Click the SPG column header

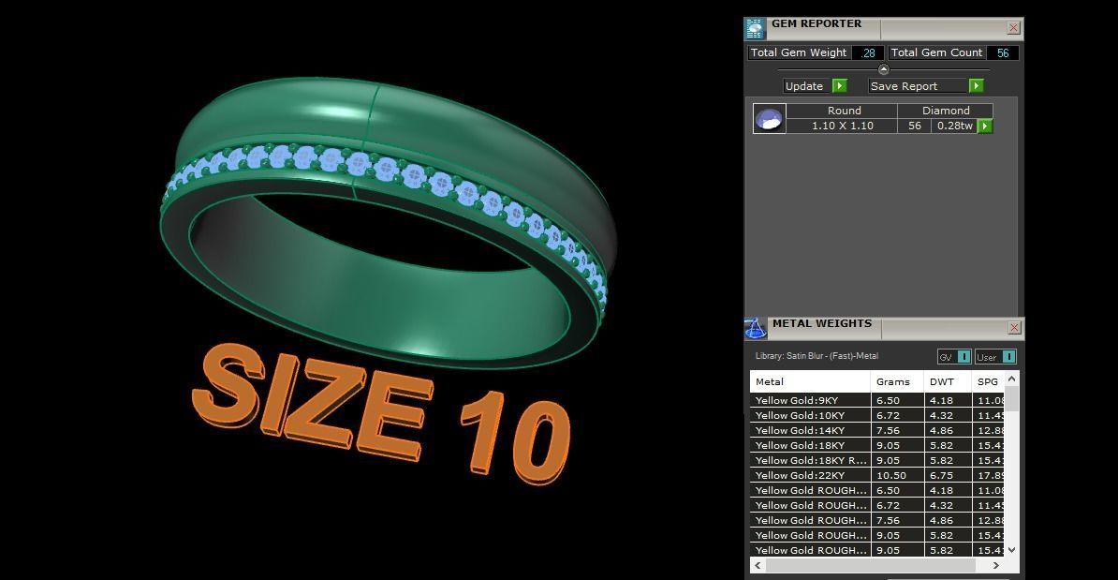click(x=988, y=381)
